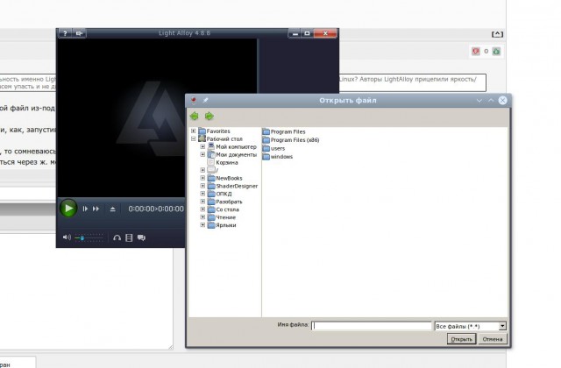Click the red downvote icon on webpage
This screenshot has width=561, height=368.
pos(475,52)
